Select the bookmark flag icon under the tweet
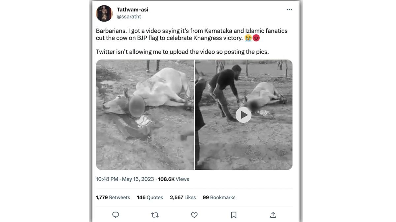The image size is (396, 222). (x=234, y=214)
